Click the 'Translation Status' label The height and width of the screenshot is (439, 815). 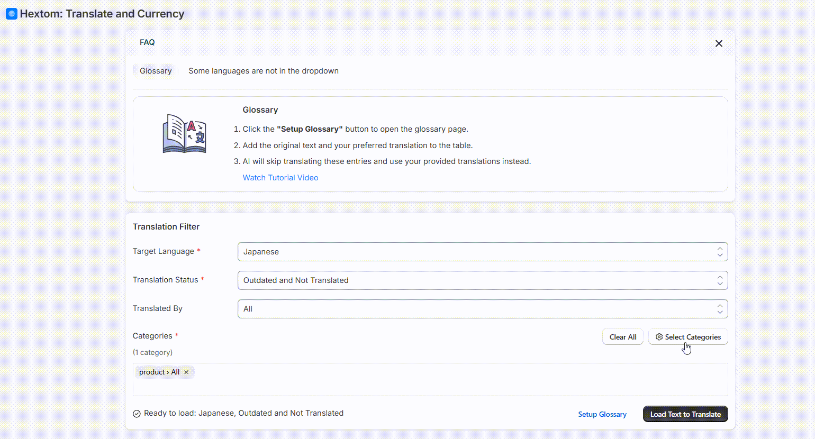pos(166,280)
